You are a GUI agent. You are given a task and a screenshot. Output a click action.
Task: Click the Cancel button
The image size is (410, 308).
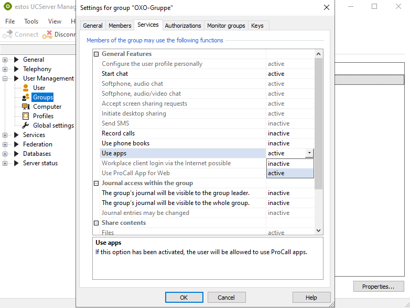point(226,298)
